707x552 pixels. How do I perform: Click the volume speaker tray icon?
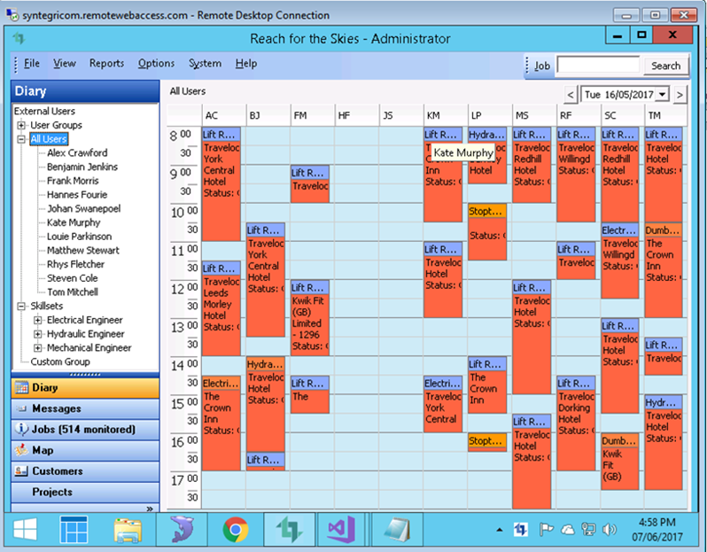pyautogui.click(x=610, y=530)
